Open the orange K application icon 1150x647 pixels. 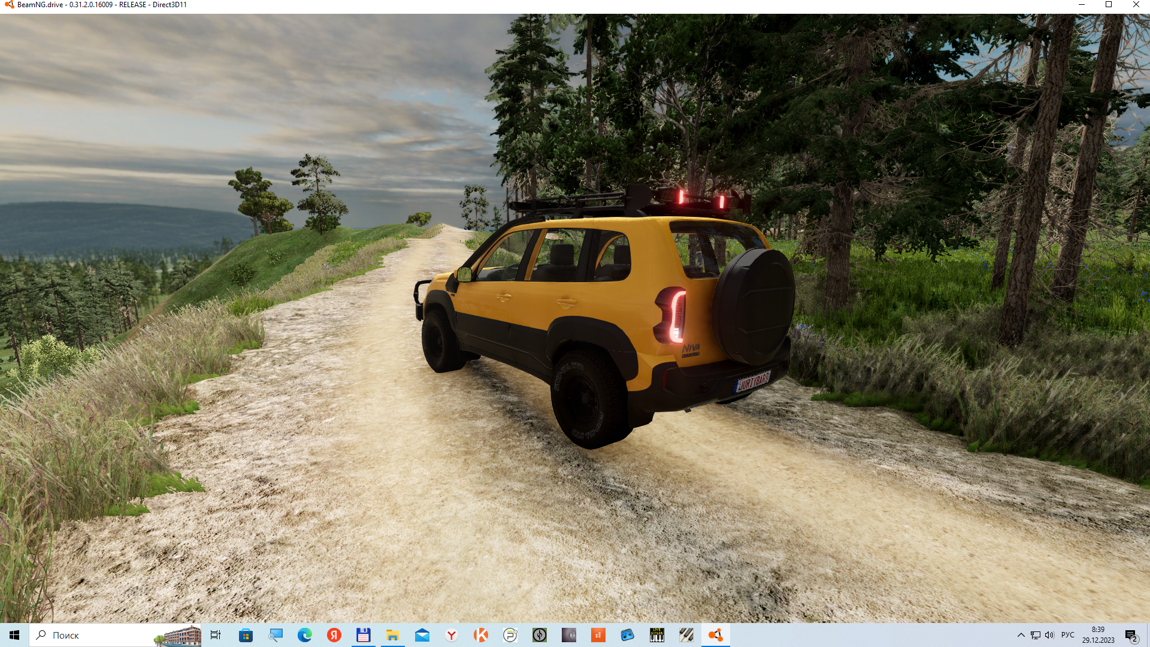point(481,635)
